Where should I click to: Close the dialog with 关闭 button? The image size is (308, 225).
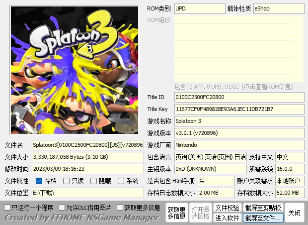pos(294,213)
